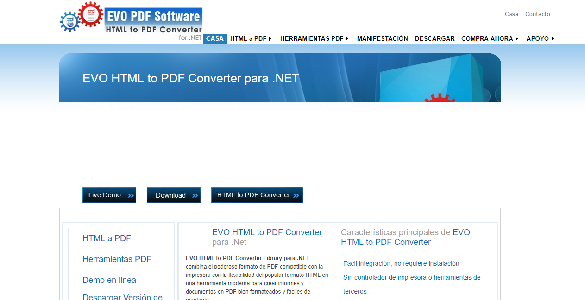Click the 'for .NET' text beside logo
This screenshot has width=585, height=300.
190,38
